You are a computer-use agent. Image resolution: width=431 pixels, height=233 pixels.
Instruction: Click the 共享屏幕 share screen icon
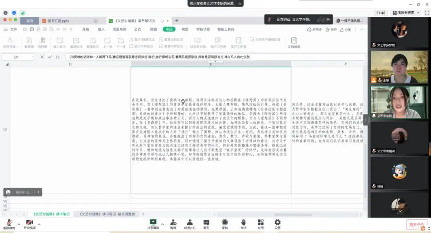tap(153, 223)
